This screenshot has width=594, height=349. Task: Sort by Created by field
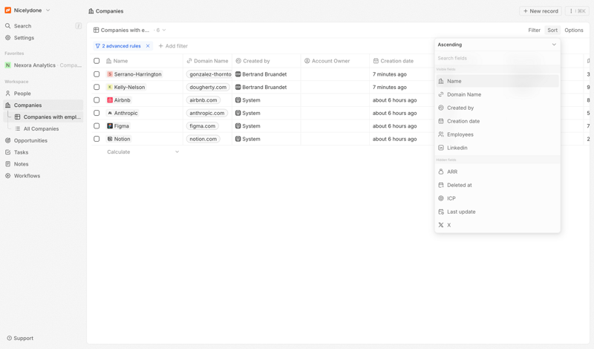(497, 108)
